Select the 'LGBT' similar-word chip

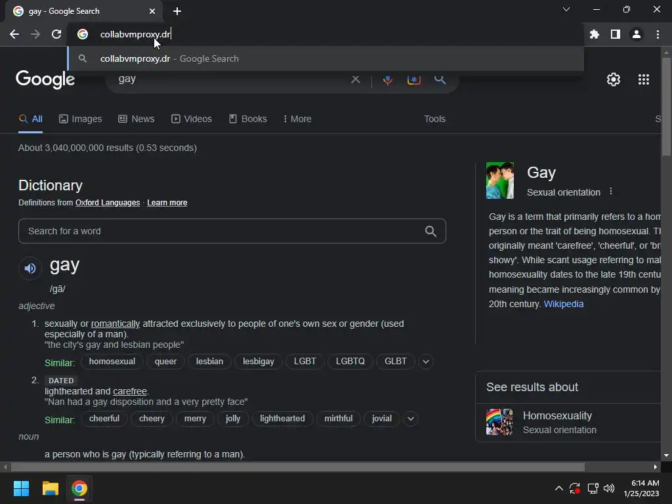click(x=304, y=362)
